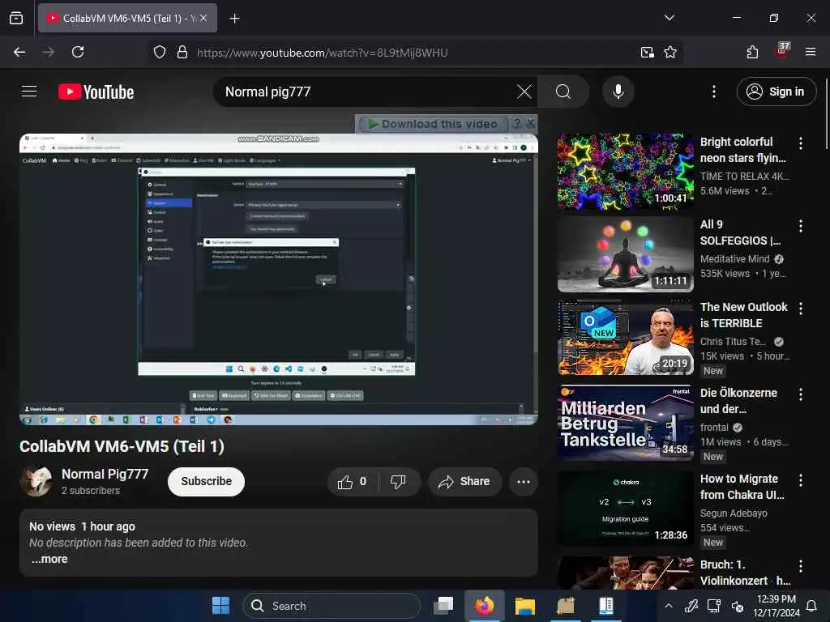The width and height of the screenshot is (830, 622).
Task: Click title How to Migrate from Chakra UI
Action: pyautogui.click(x=742, y=487)
